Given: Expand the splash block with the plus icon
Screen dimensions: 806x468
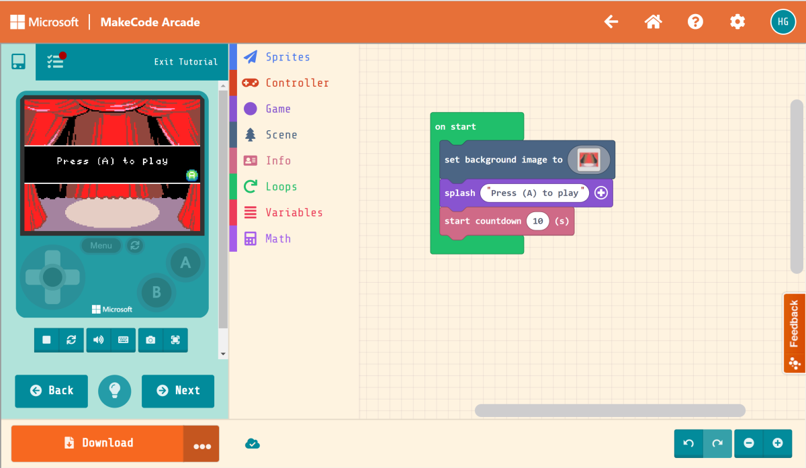Looking at the screenshot, I should 600,193.
